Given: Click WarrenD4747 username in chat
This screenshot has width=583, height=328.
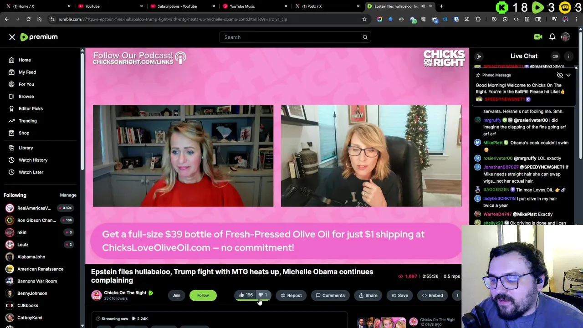Looking at the screenshot, I should [x=497, y=214].
